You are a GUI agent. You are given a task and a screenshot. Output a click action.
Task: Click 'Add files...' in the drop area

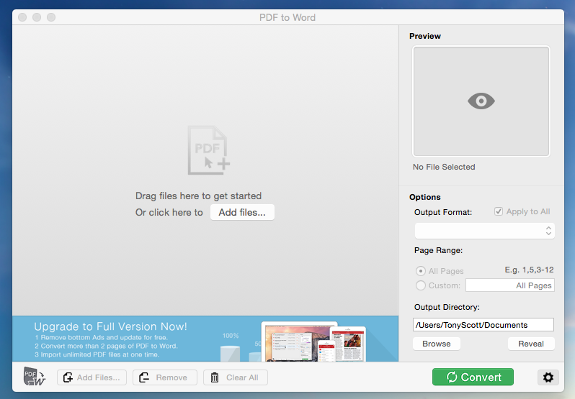coord(242,213)
